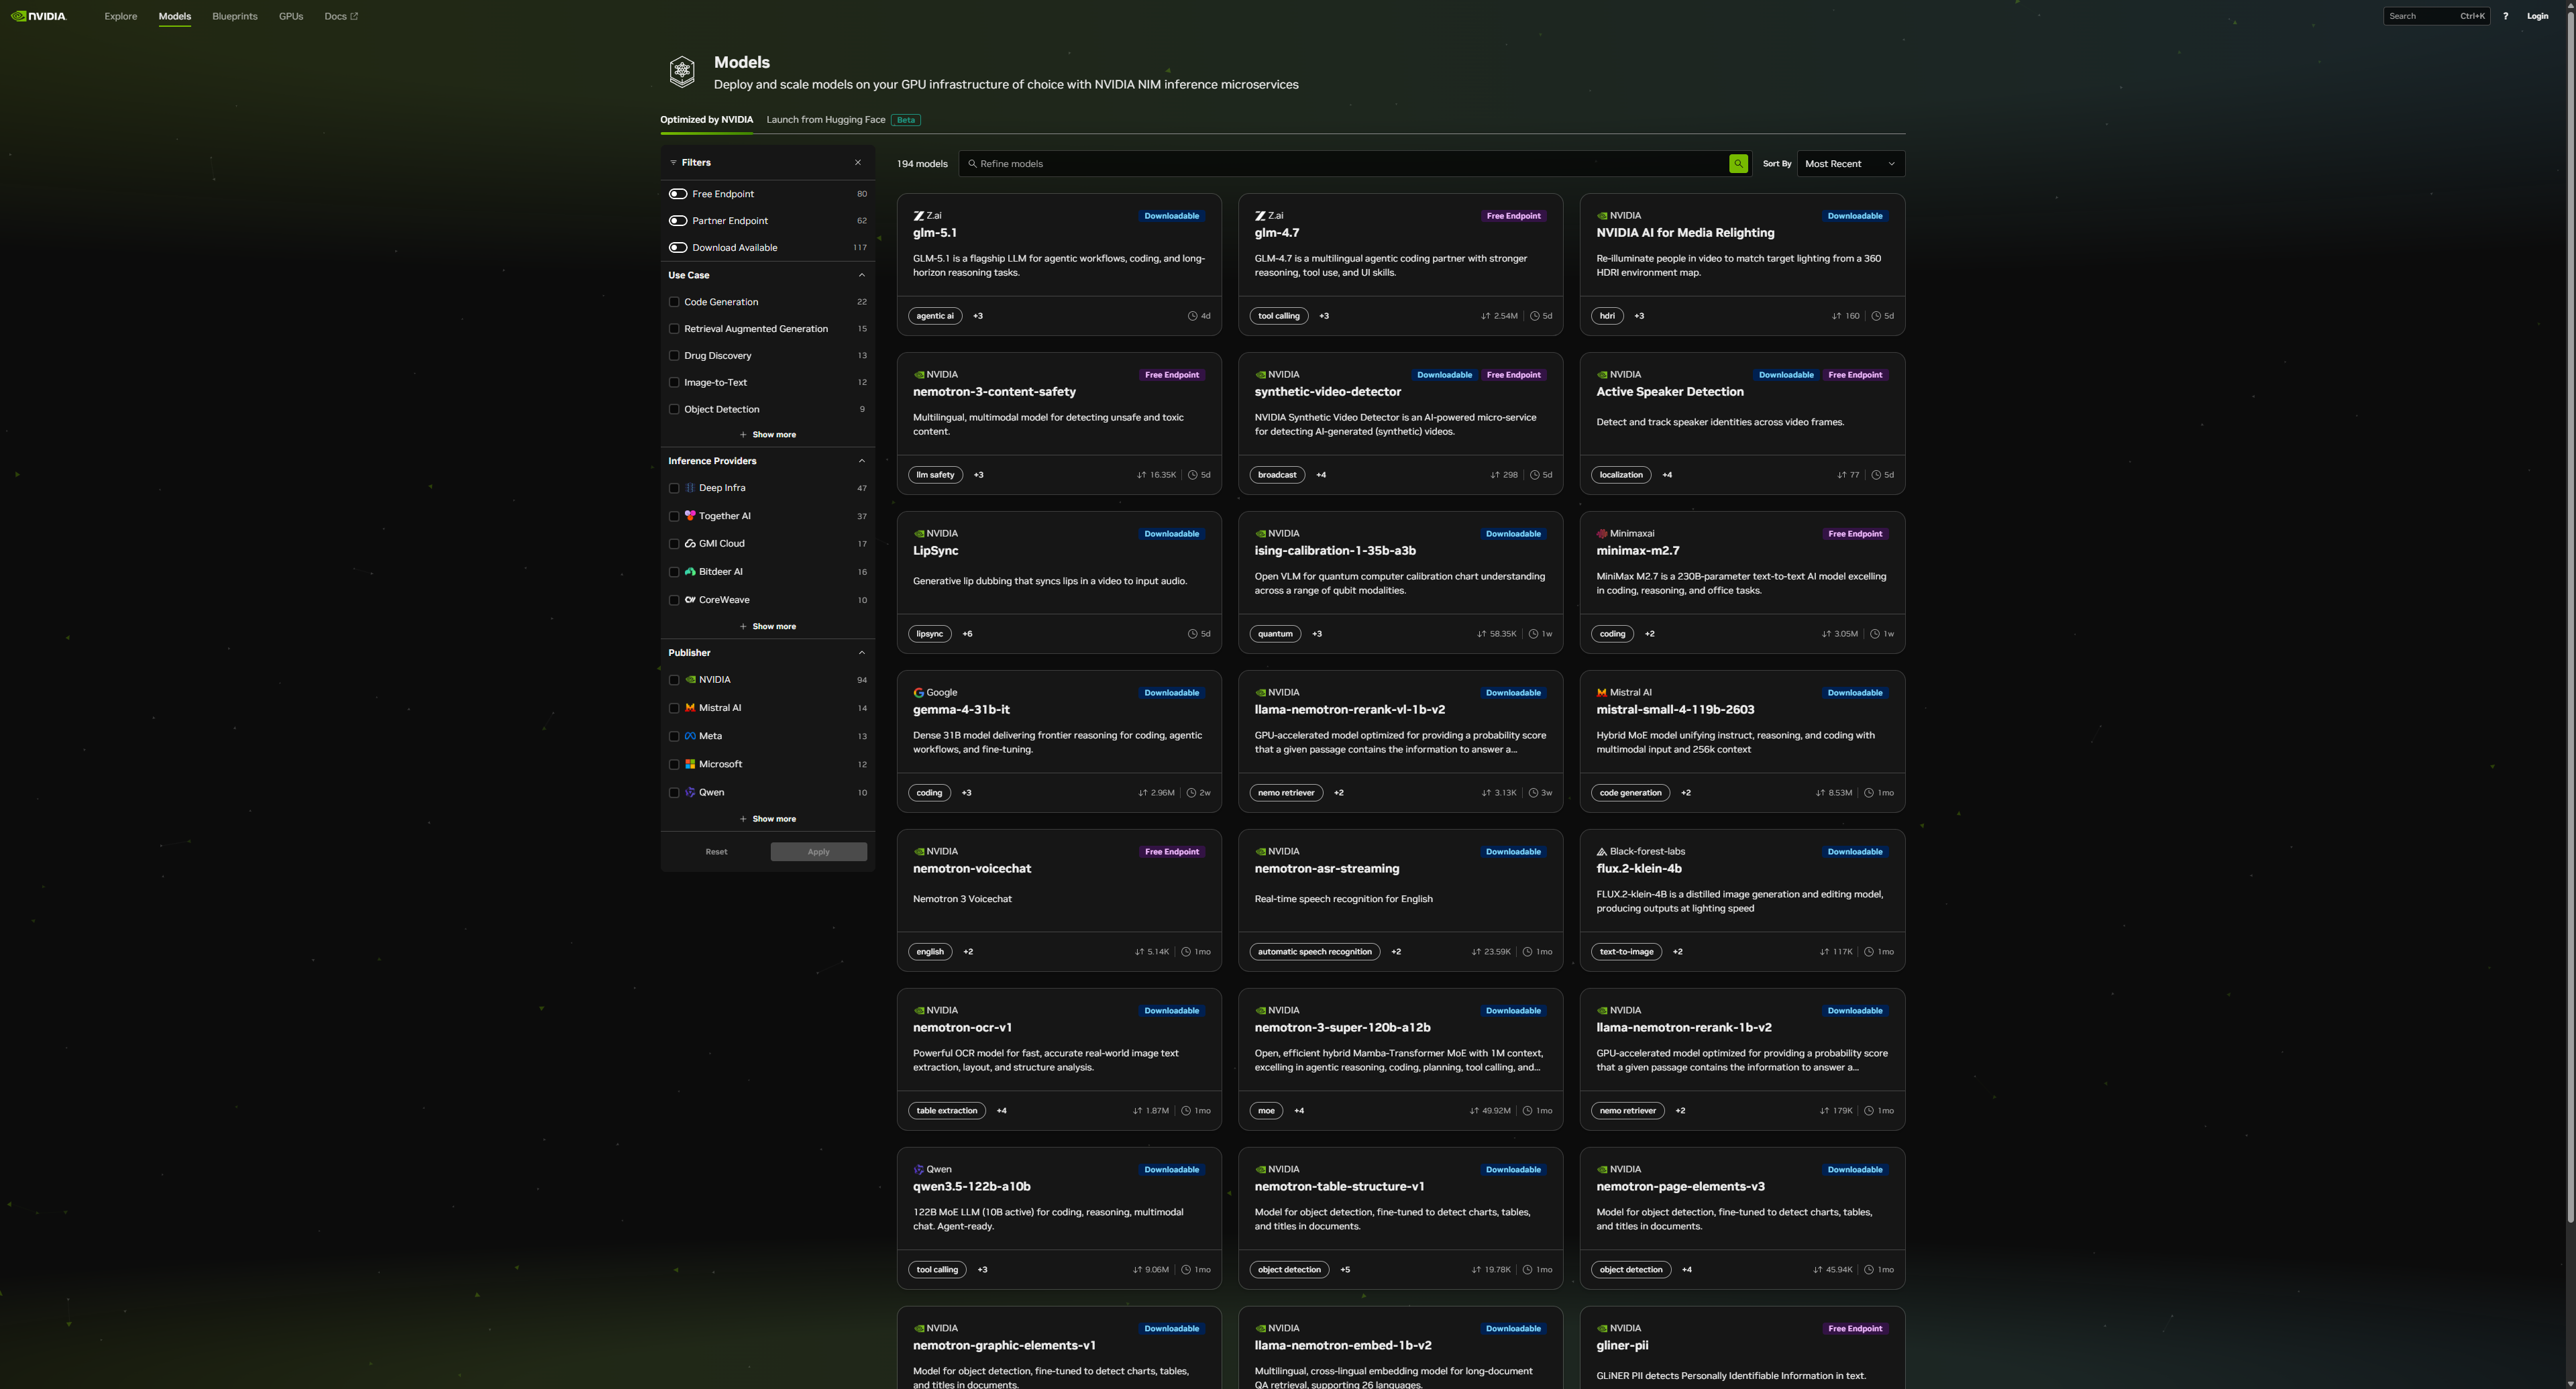Collapse the Inference Providers filter section

pyautogui.click(x=862, y=461)
